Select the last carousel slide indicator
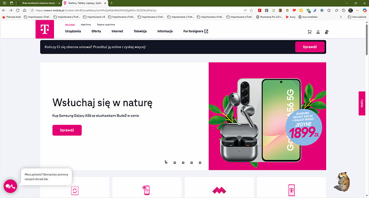Image resolution: width=369 pixels, height=198 pixels. (200, 163)
